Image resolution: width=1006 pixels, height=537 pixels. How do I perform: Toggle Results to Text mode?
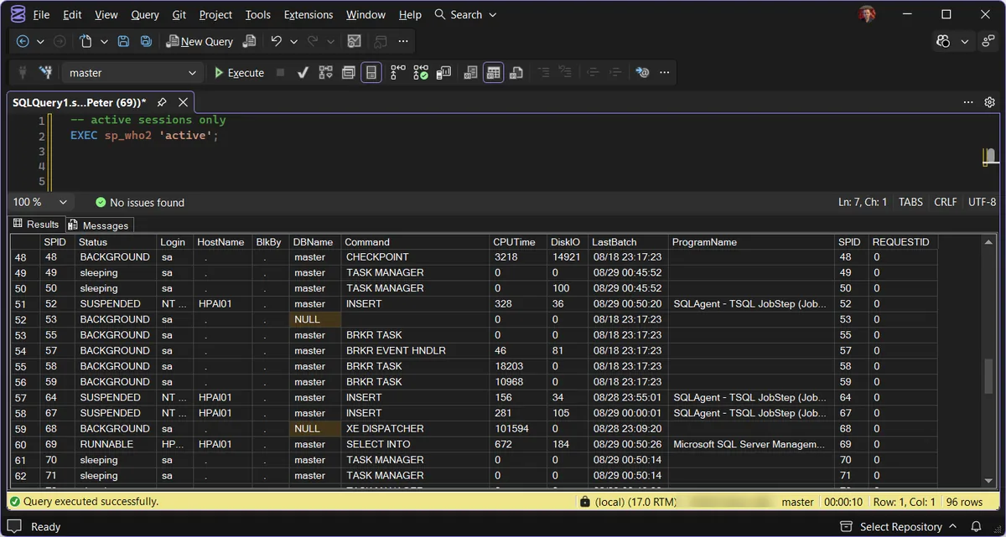(471, 73)
